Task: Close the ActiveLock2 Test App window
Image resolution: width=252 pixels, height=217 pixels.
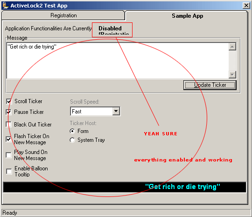Action: (x=246, y=6)
